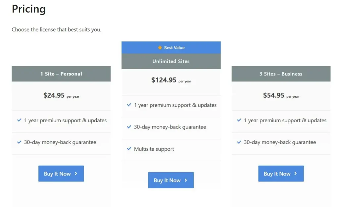This screenshot has width=339, height=207.
Task: Click the Pricing page heading
Action: click(29, 9)
